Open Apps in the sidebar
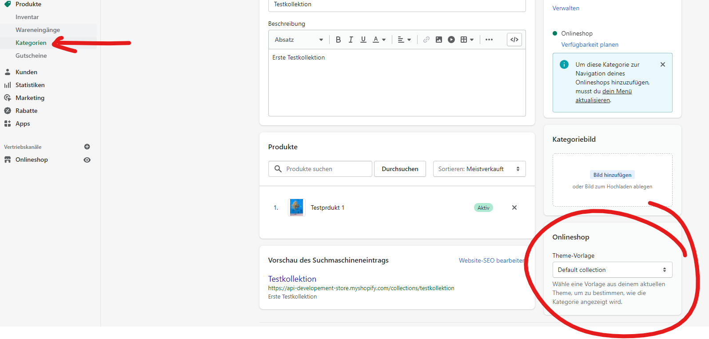709x339 pixels. click(x=23, y=124)
